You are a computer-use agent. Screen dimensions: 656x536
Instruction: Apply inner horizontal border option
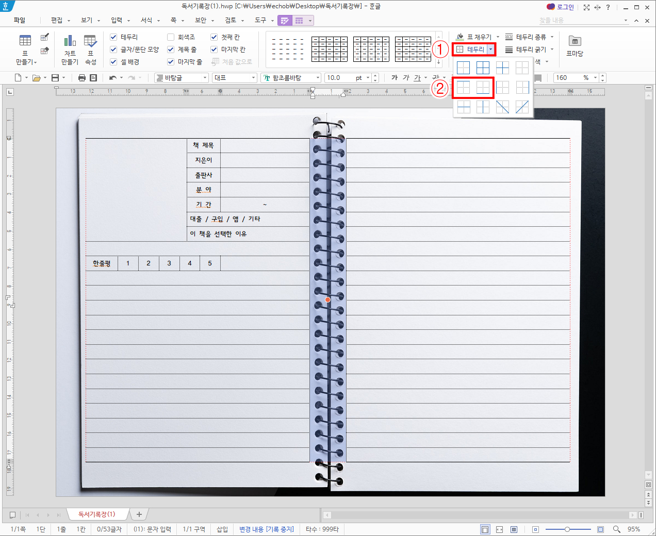coord(463,107)
